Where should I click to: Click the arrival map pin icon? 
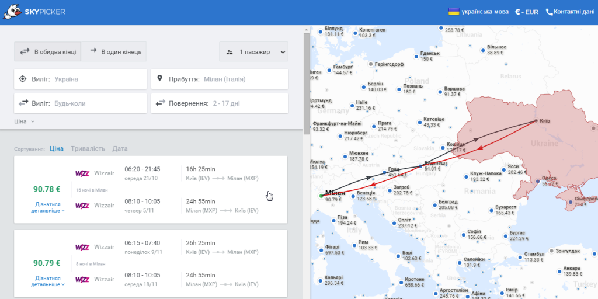click(160, 79)
